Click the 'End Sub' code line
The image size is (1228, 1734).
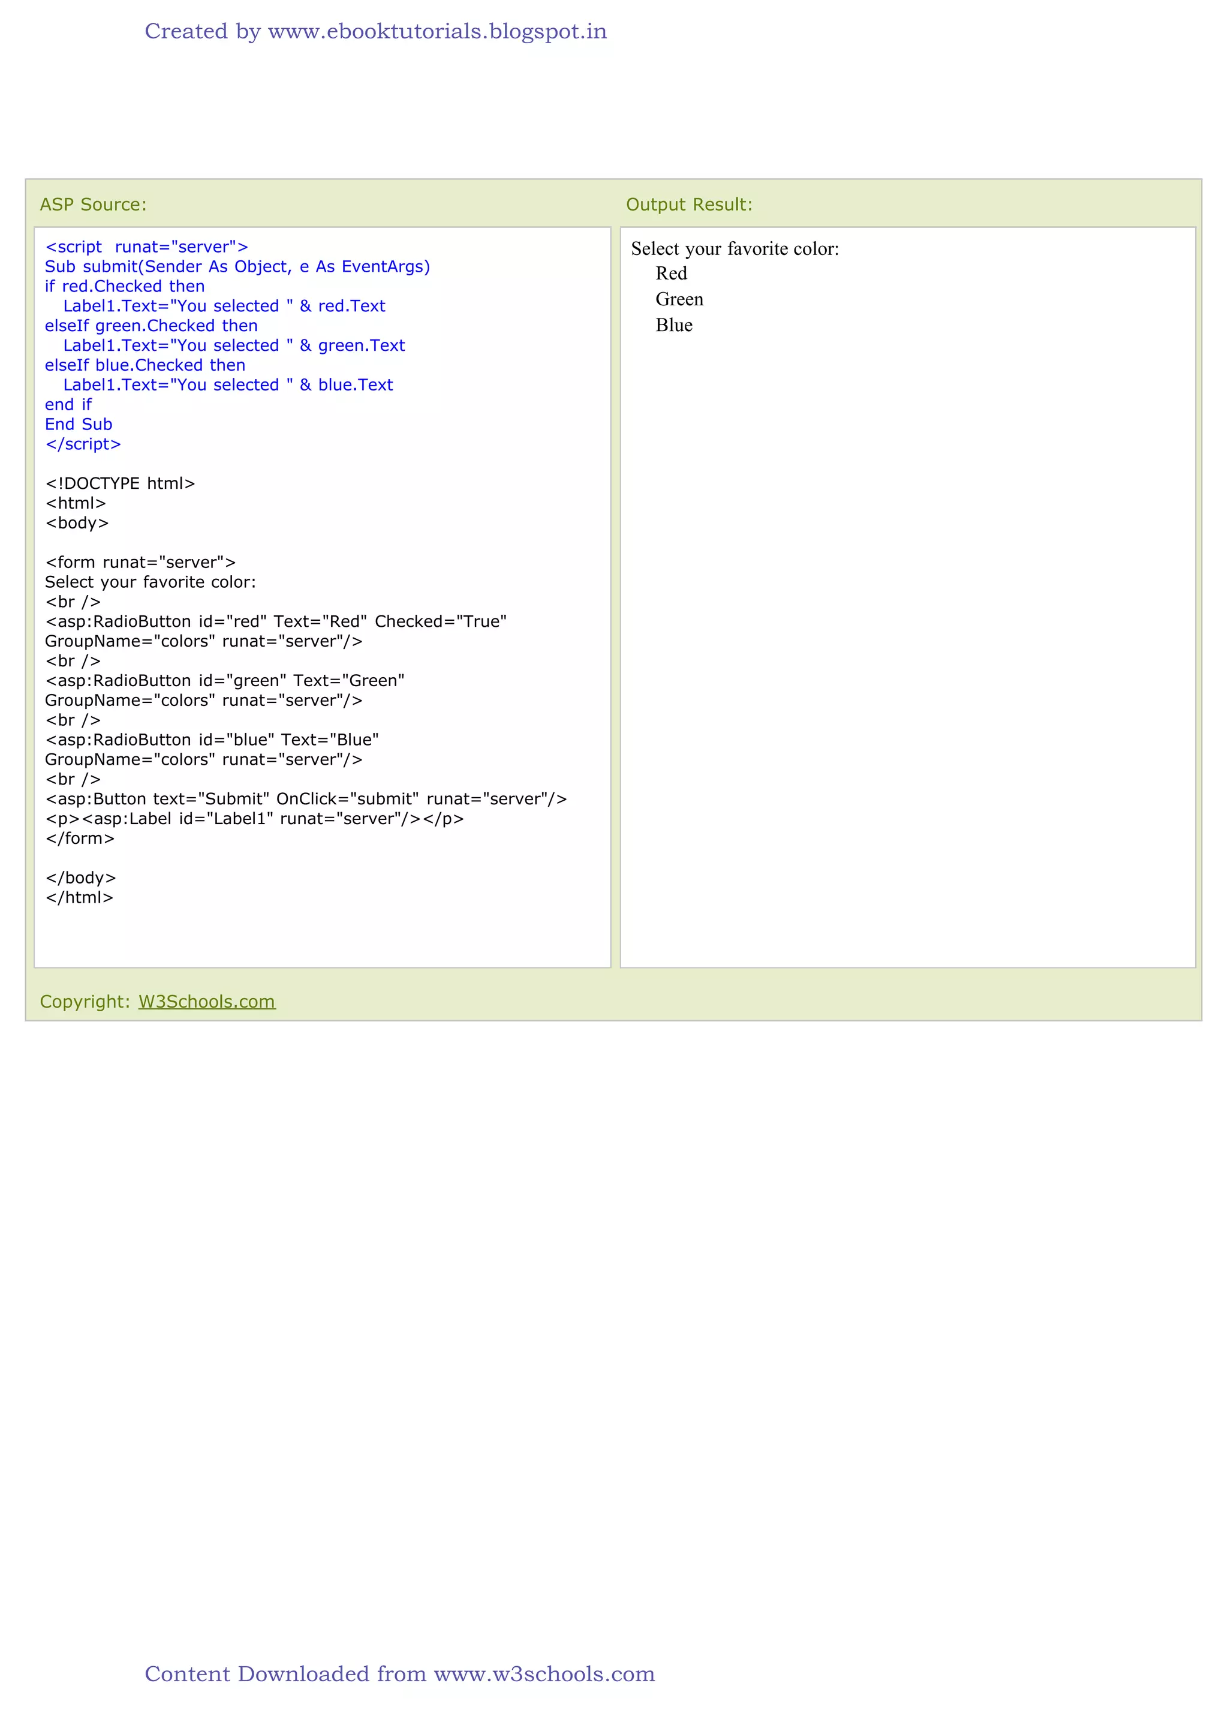[x=79, y=424]
